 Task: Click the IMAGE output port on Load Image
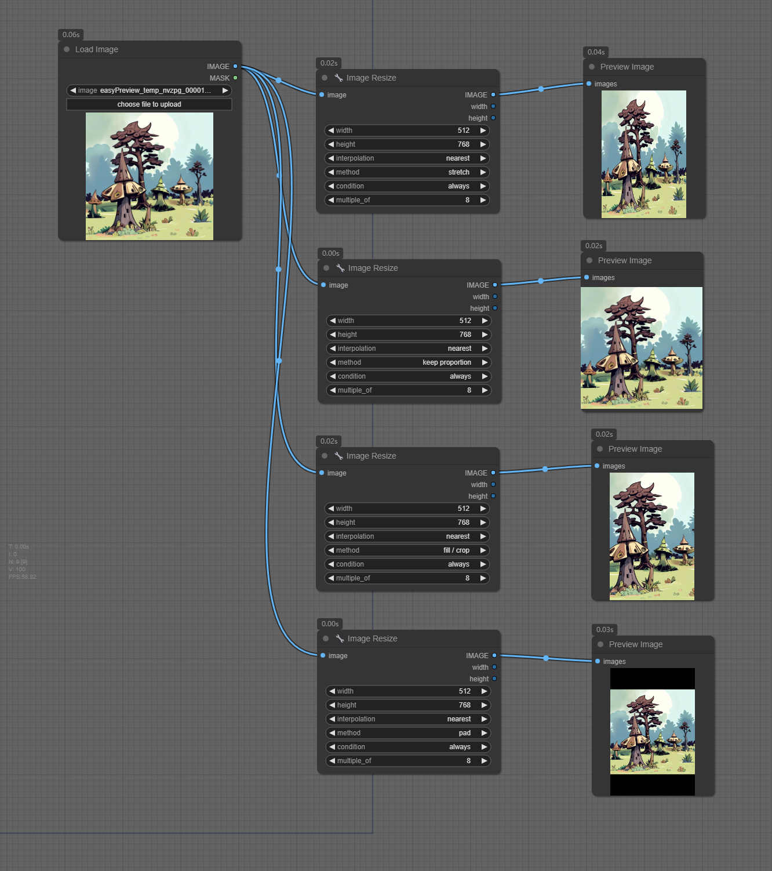click(x=235, y=67)
